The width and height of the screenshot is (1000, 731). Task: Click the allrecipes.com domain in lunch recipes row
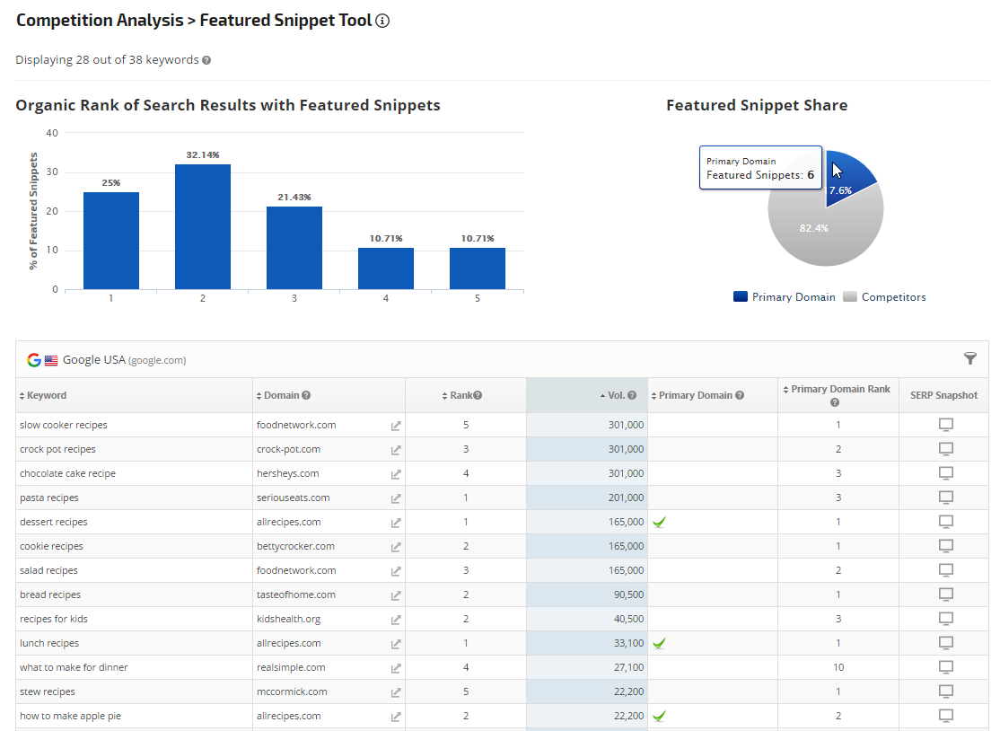pos(289,643)
